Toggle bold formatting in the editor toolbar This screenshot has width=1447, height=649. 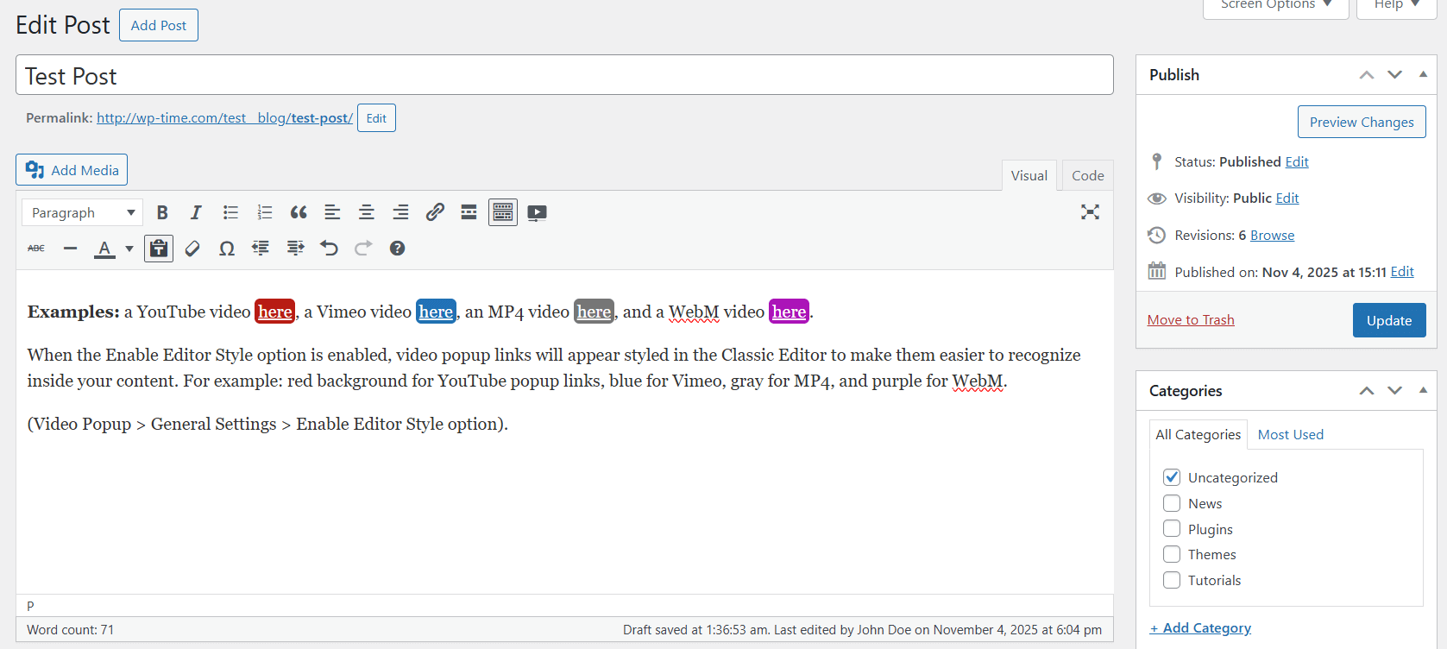tap(162, 212)
